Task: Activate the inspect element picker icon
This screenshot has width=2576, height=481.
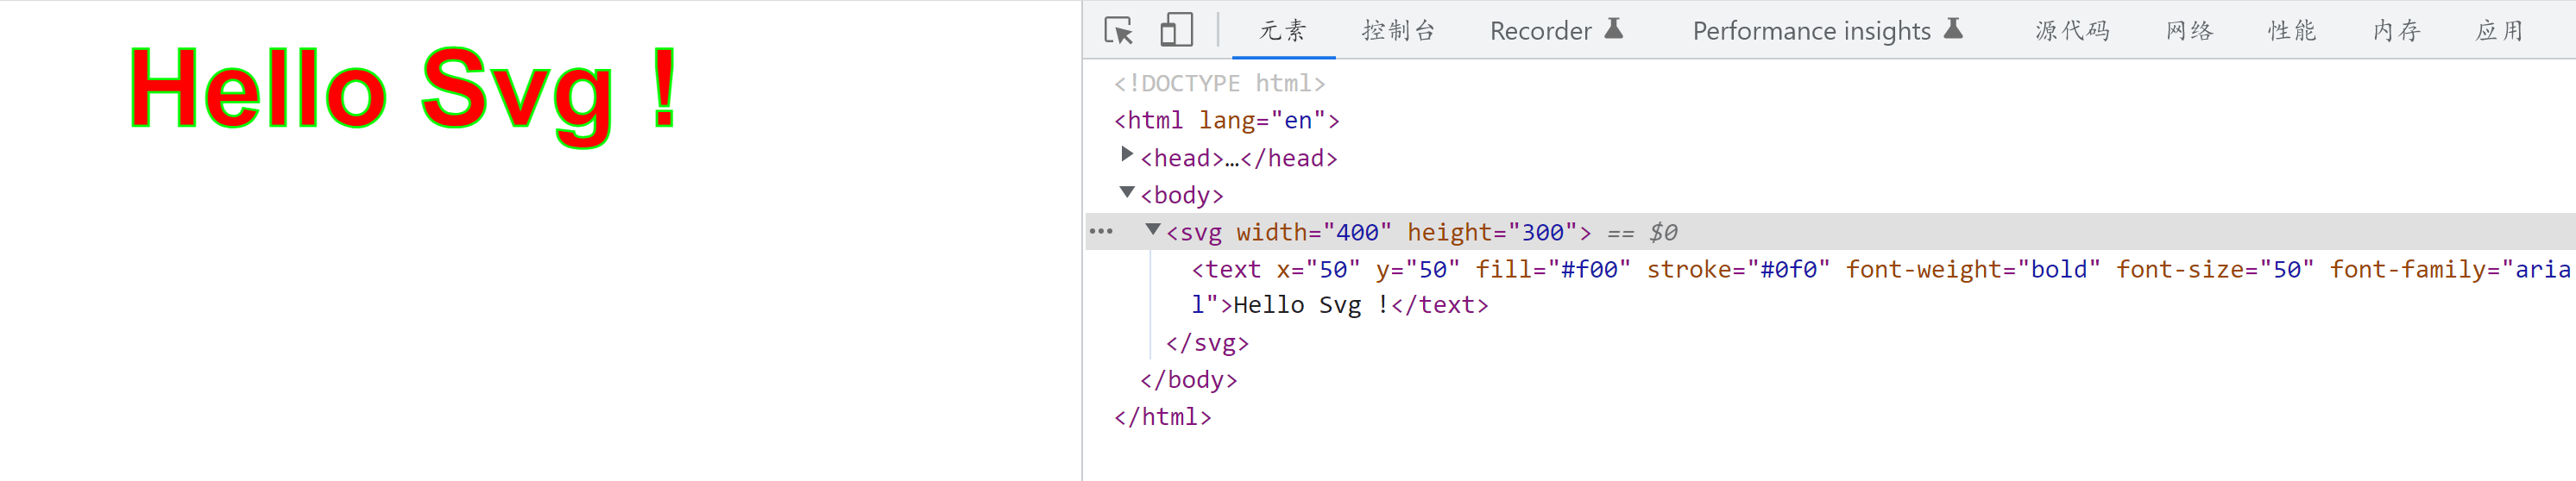Action: (x=1119, y=31)
